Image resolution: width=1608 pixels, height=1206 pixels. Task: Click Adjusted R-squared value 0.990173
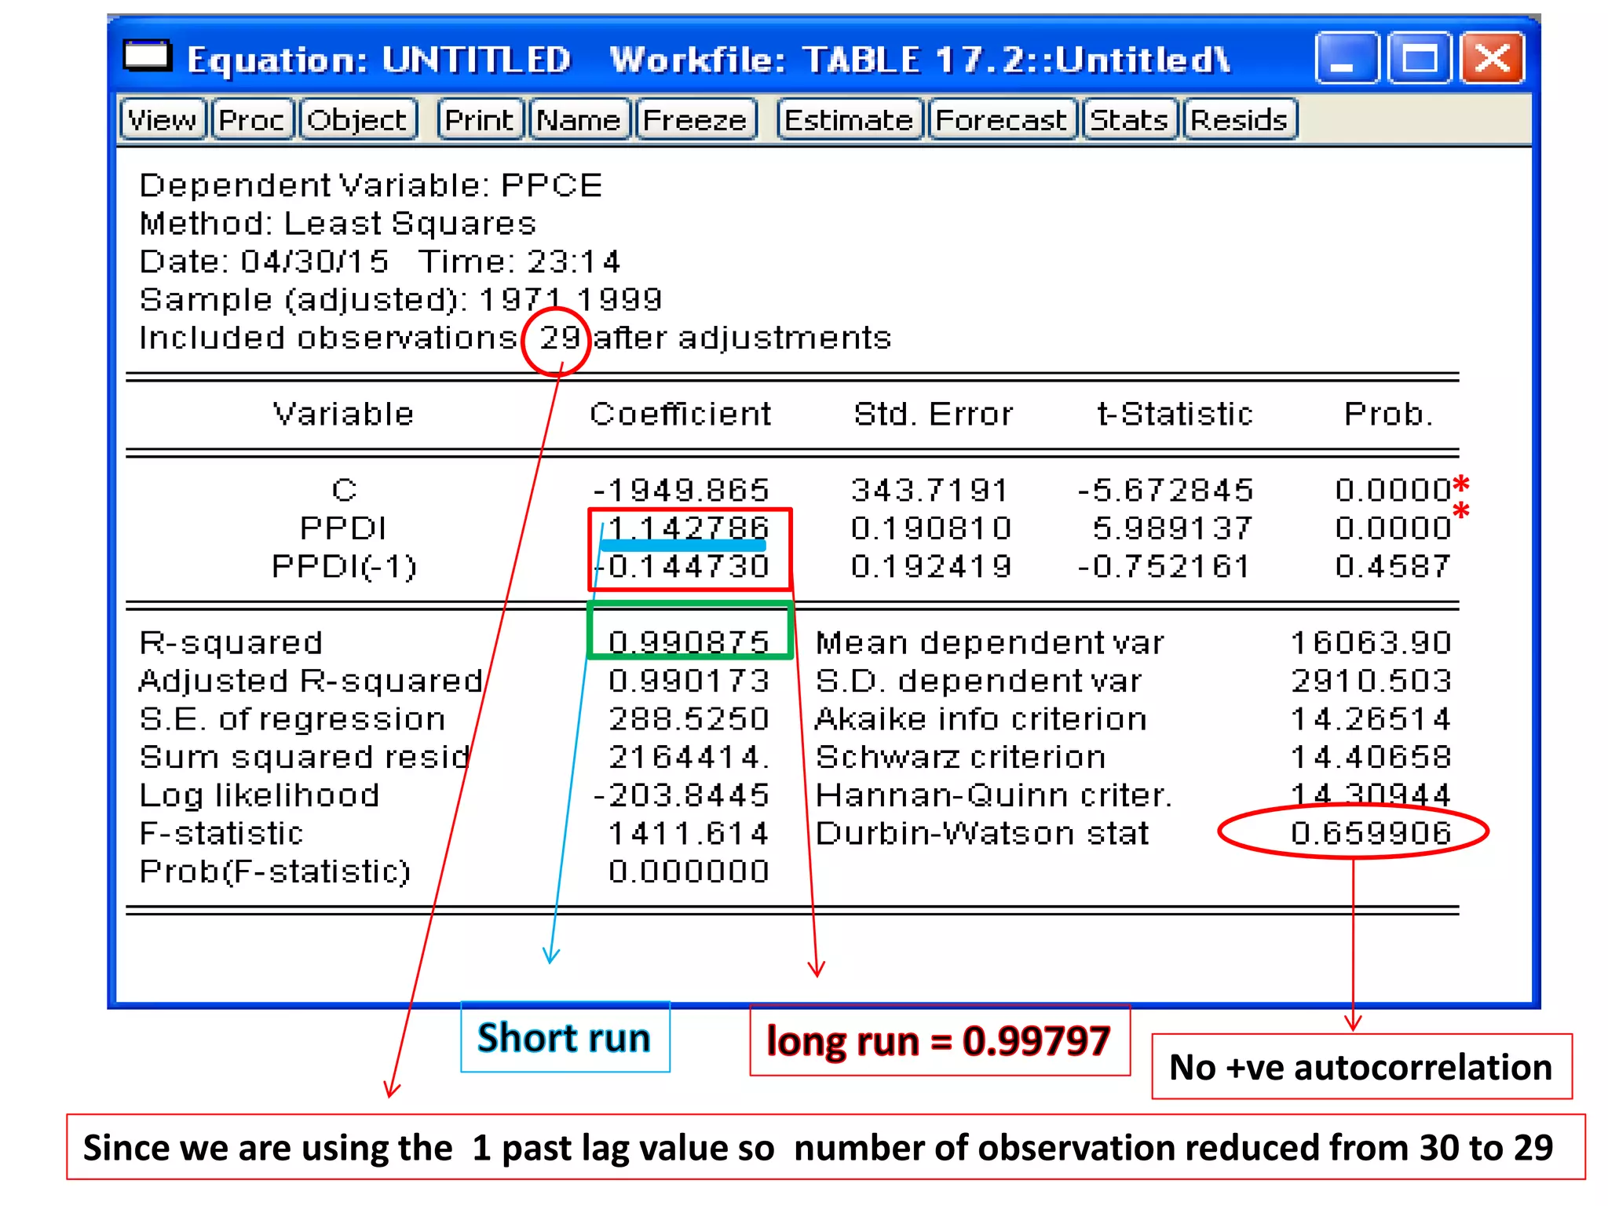[689, 681]
